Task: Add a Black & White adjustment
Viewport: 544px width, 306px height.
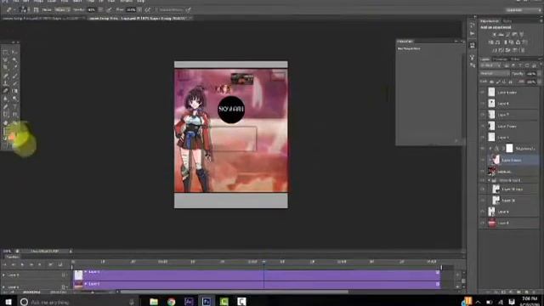Action: click(x=505, y=42)
